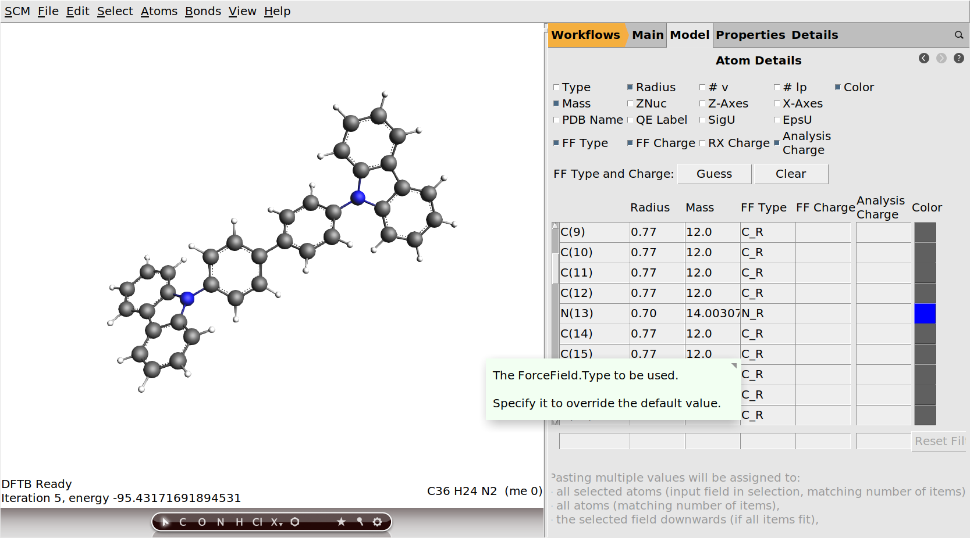Click the star pre-optimize icon
This screenshot has width=970, height=538.
click(341, 522)
